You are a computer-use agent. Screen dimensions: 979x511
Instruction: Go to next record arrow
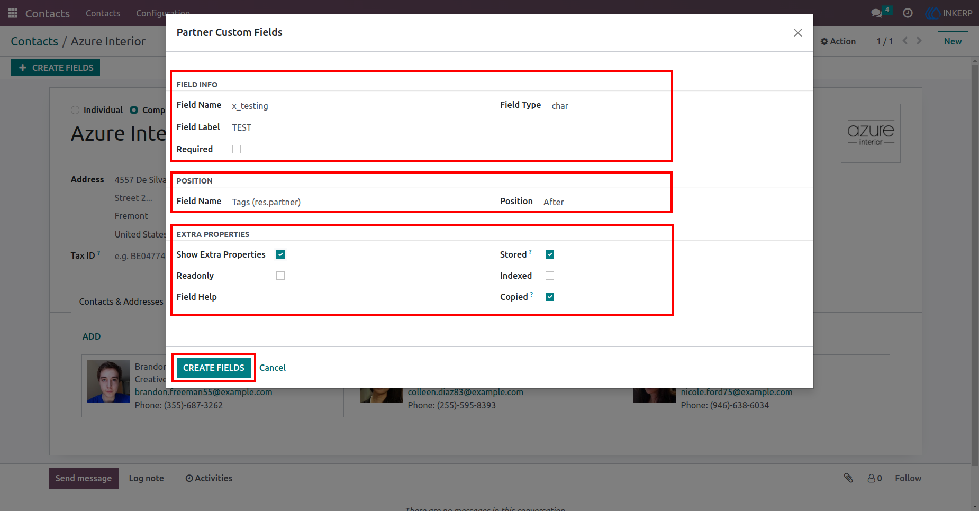[919, 41]
